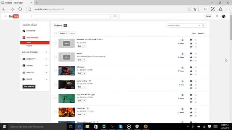The image size is (232, 130).
Task: Select the checkbox for portal ending video
Action: click(55, 84)
